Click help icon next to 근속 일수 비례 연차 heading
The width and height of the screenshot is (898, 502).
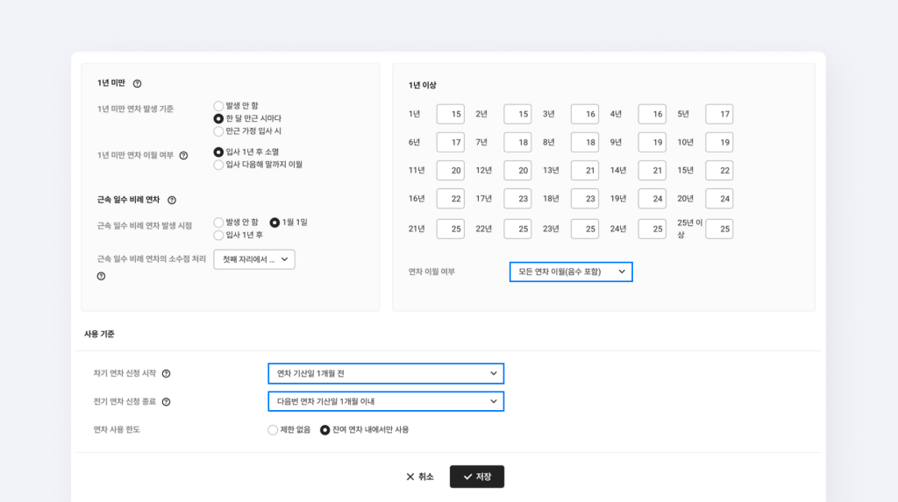[172, 200]
